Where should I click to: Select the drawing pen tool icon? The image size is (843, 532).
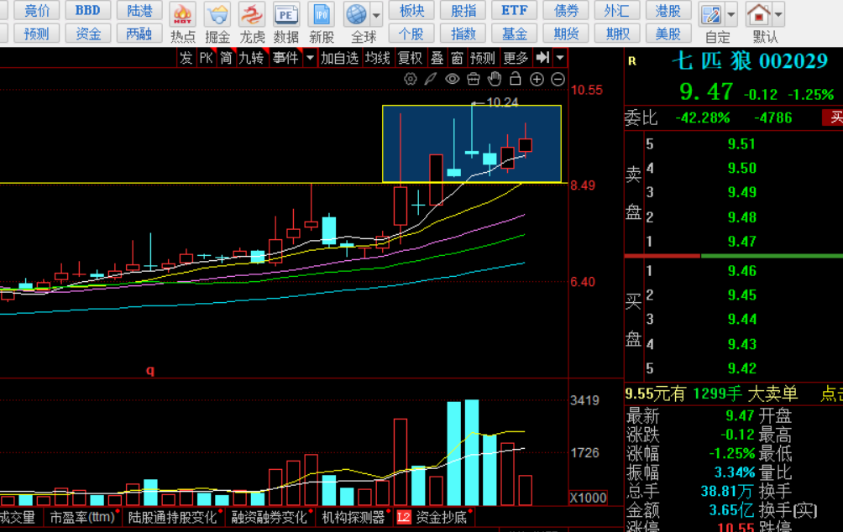click(x=431, y=80)
